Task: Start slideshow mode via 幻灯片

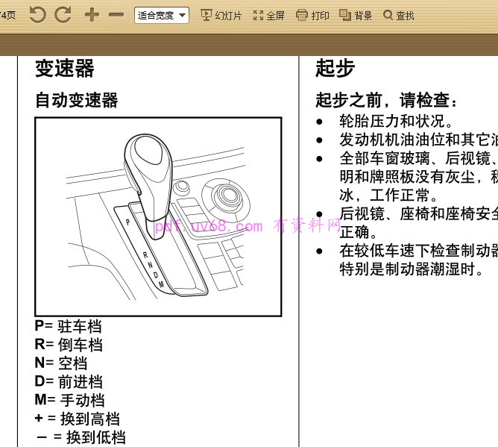Action: pyautogui.click(x=221, y=15)
